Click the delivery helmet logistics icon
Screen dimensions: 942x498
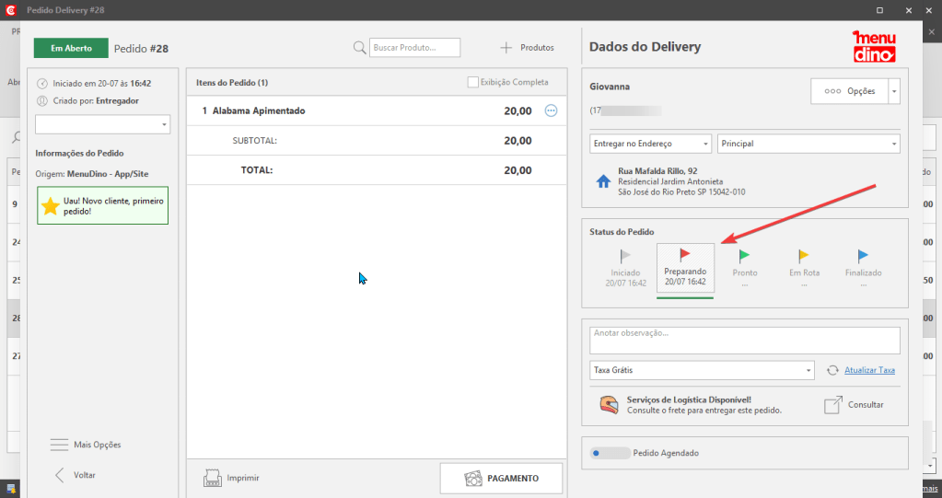pyautogui.click(x=610, y=404)
